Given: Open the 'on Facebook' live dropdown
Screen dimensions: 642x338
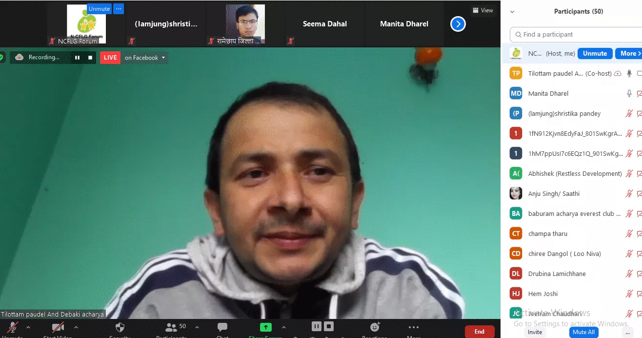Looking at the screenshot, I should click(x=145, y=58).
